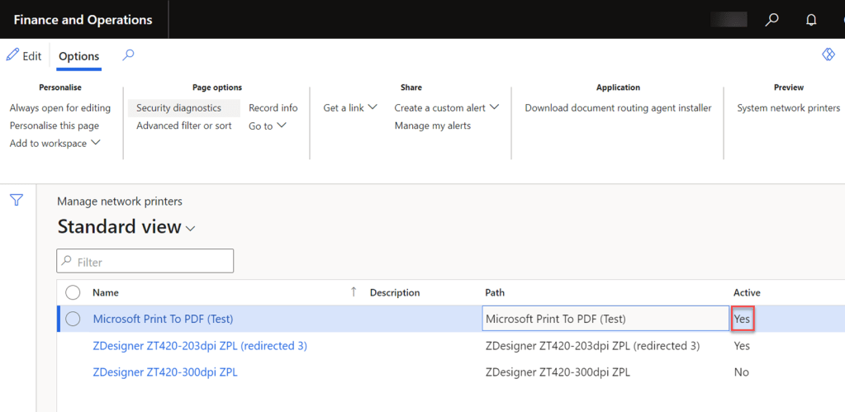Screen dimensions: 845x412
Task: Open System network printers preview
Action: 788,107
